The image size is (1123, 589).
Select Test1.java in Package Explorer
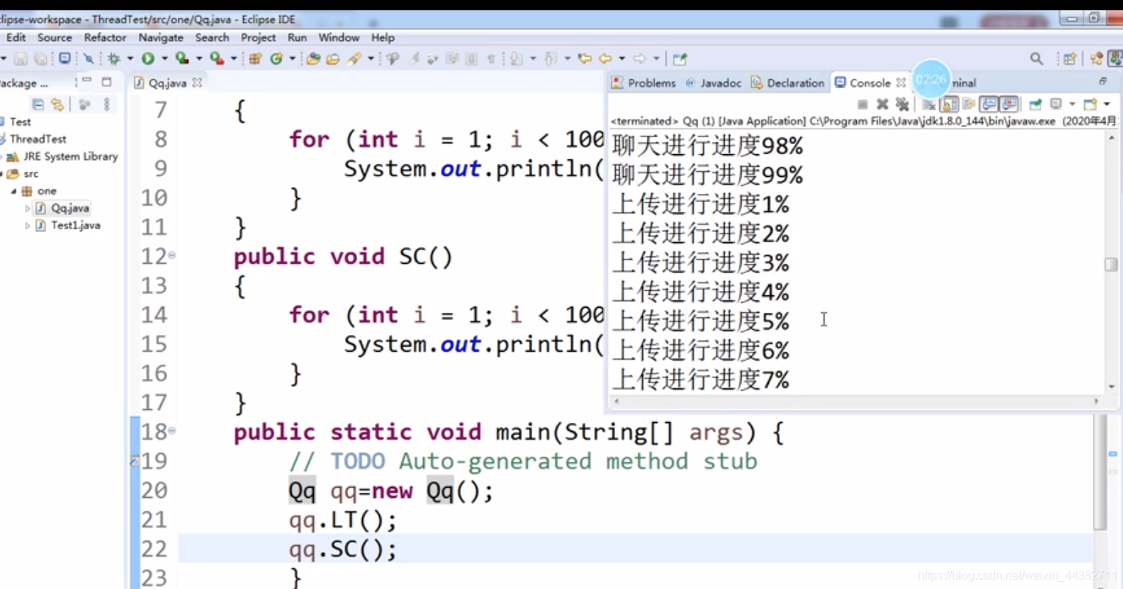68,225
